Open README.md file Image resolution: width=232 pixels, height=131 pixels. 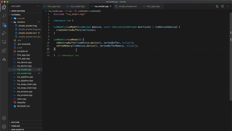23,106
